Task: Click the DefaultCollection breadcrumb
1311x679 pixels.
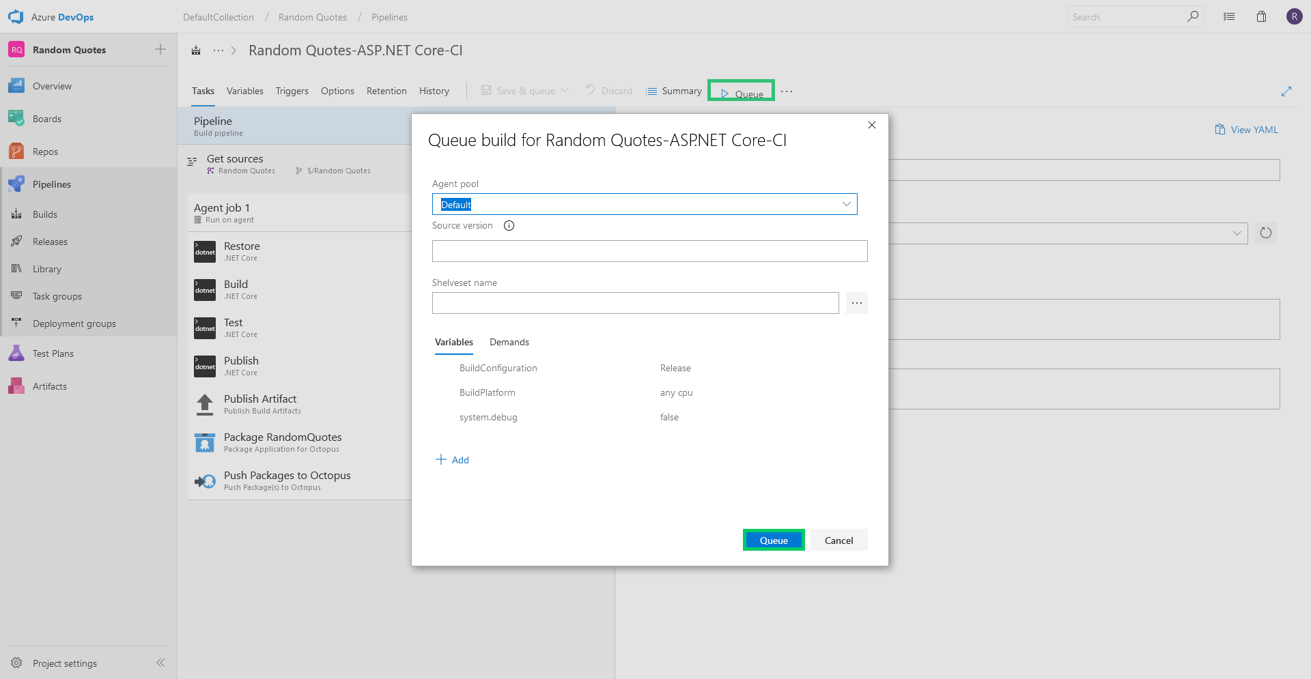Action: (218, 17)
